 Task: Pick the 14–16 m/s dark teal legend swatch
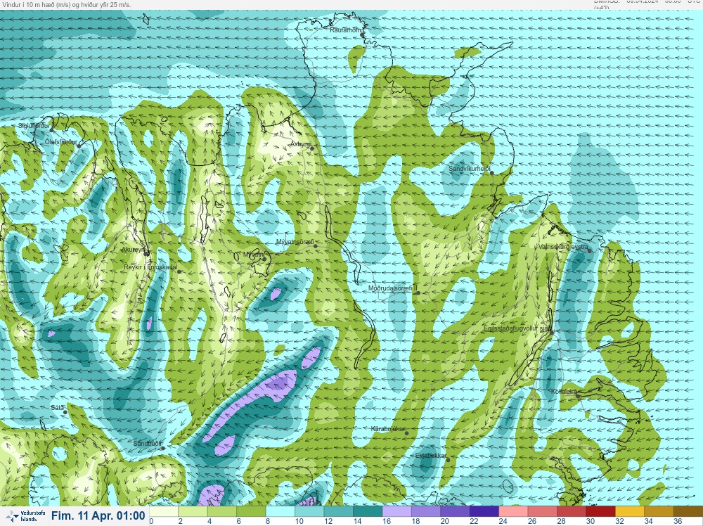point(368,511)
